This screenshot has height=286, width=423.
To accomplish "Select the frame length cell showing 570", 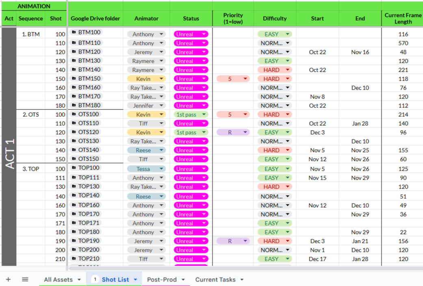I will [403, 43].
